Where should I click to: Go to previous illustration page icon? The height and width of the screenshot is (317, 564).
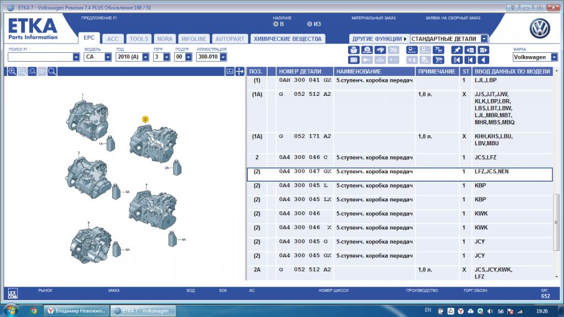[470, 50]
